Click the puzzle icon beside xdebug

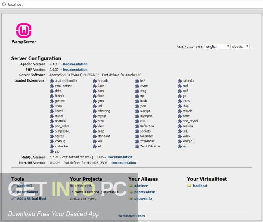52,141
